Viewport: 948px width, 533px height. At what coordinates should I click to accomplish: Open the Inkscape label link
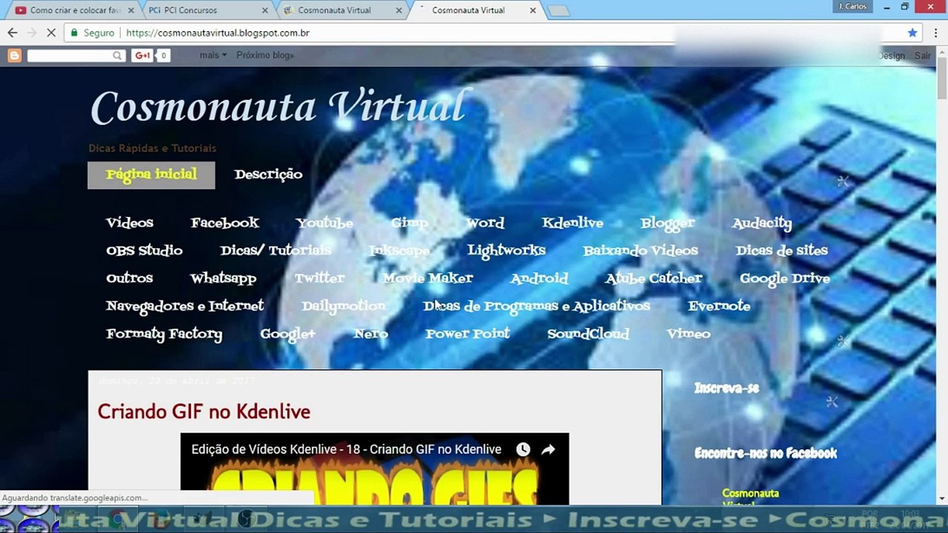(x=399, y=250)
